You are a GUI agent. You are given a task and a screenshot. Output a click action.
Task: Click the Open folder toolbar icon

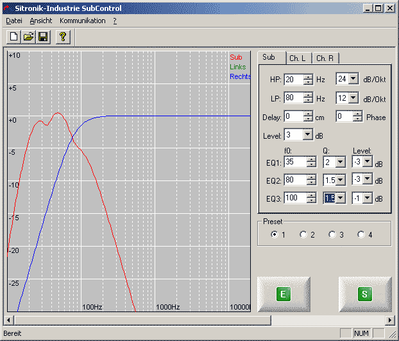[28, 37]
